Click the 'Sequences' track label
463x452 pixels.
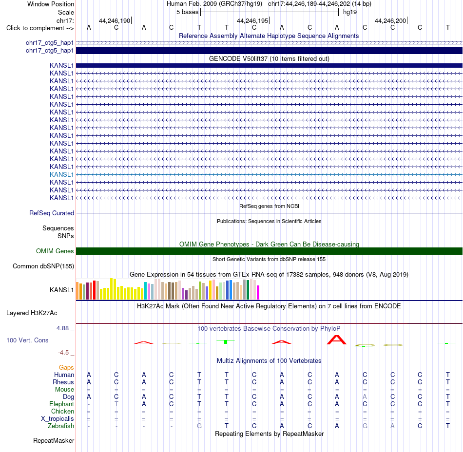58,228
